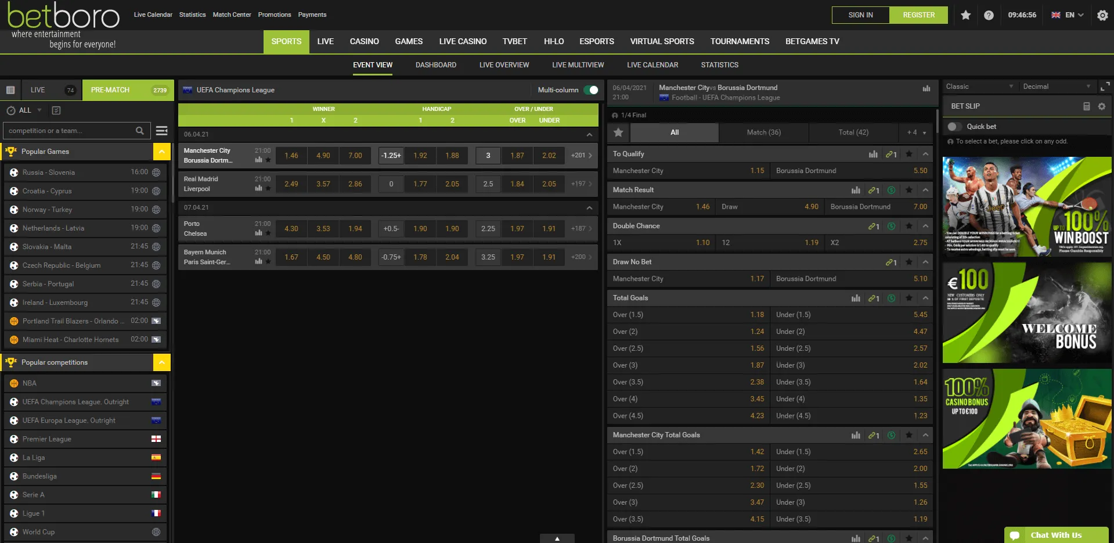The width and height of the screenshot is (1114, 543).
Task: Click the bet slip settings gear icon
Action: coord(1101,106)
